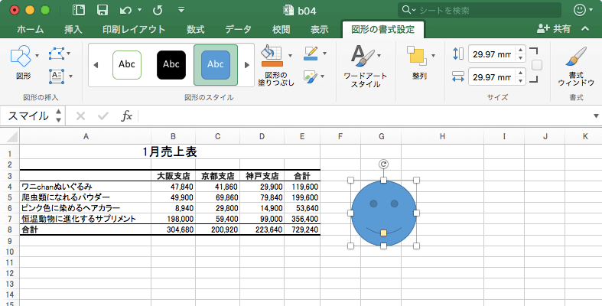Click the Text Box insert icon
Screen dimensions: 602x306
(x=57, y=76)
